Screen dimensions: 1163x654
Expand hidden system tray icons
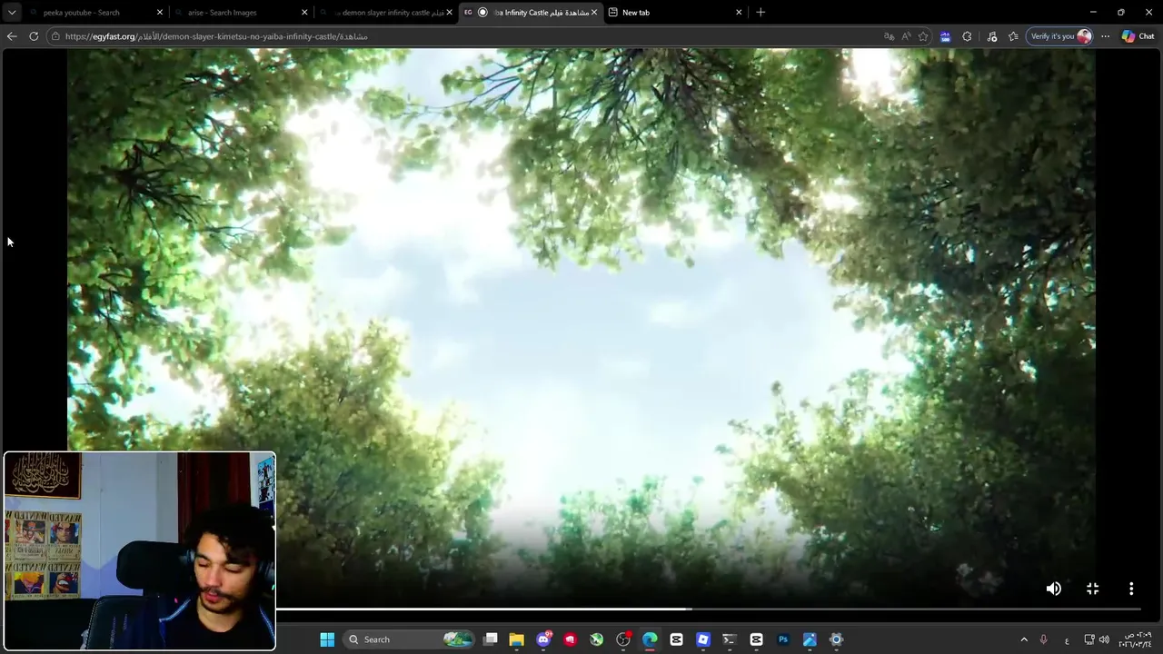(x=1024, y=639)
